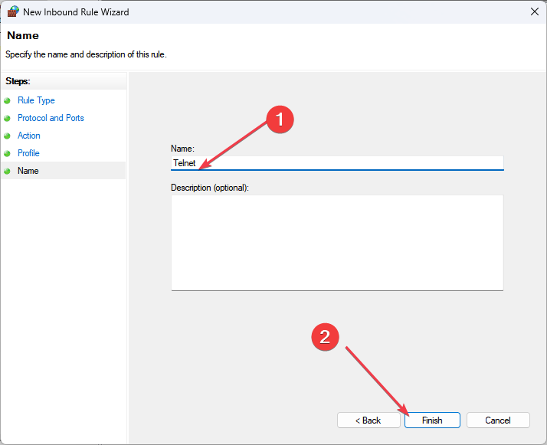Screen dimensions: 547x445
Task: Cancel the New Inbound Rule Wizard
Action: (x=498, y=420)
